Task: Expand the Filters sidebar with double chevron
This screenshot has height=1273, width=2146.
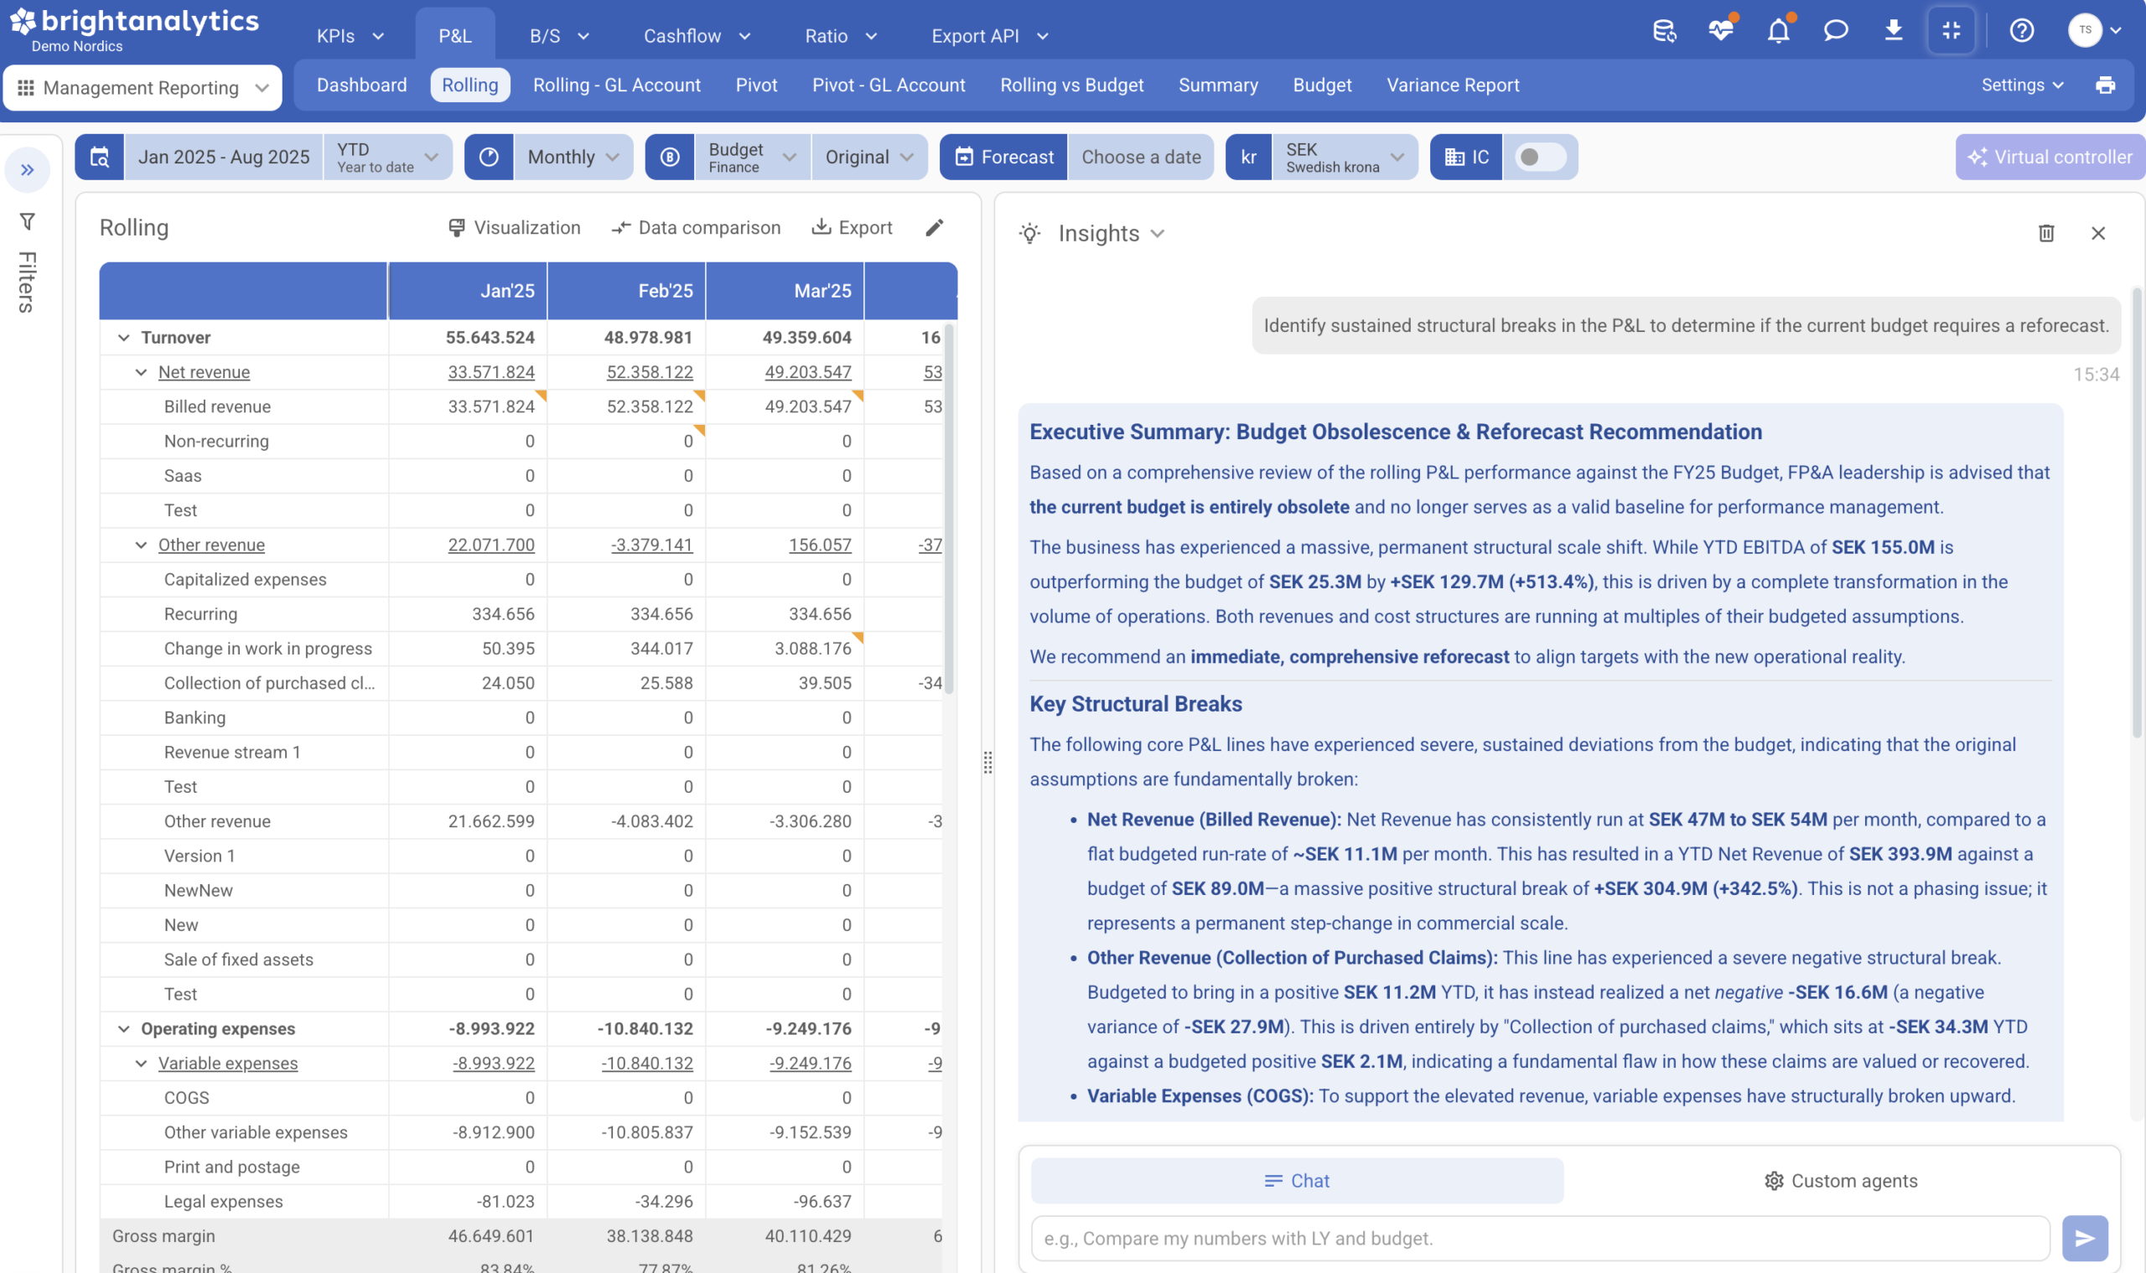Action: tap(28, 170)
